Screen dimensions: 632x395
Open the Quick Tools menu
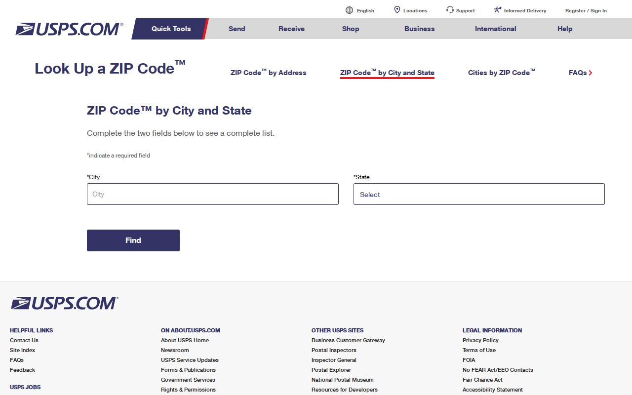point(171,29)
